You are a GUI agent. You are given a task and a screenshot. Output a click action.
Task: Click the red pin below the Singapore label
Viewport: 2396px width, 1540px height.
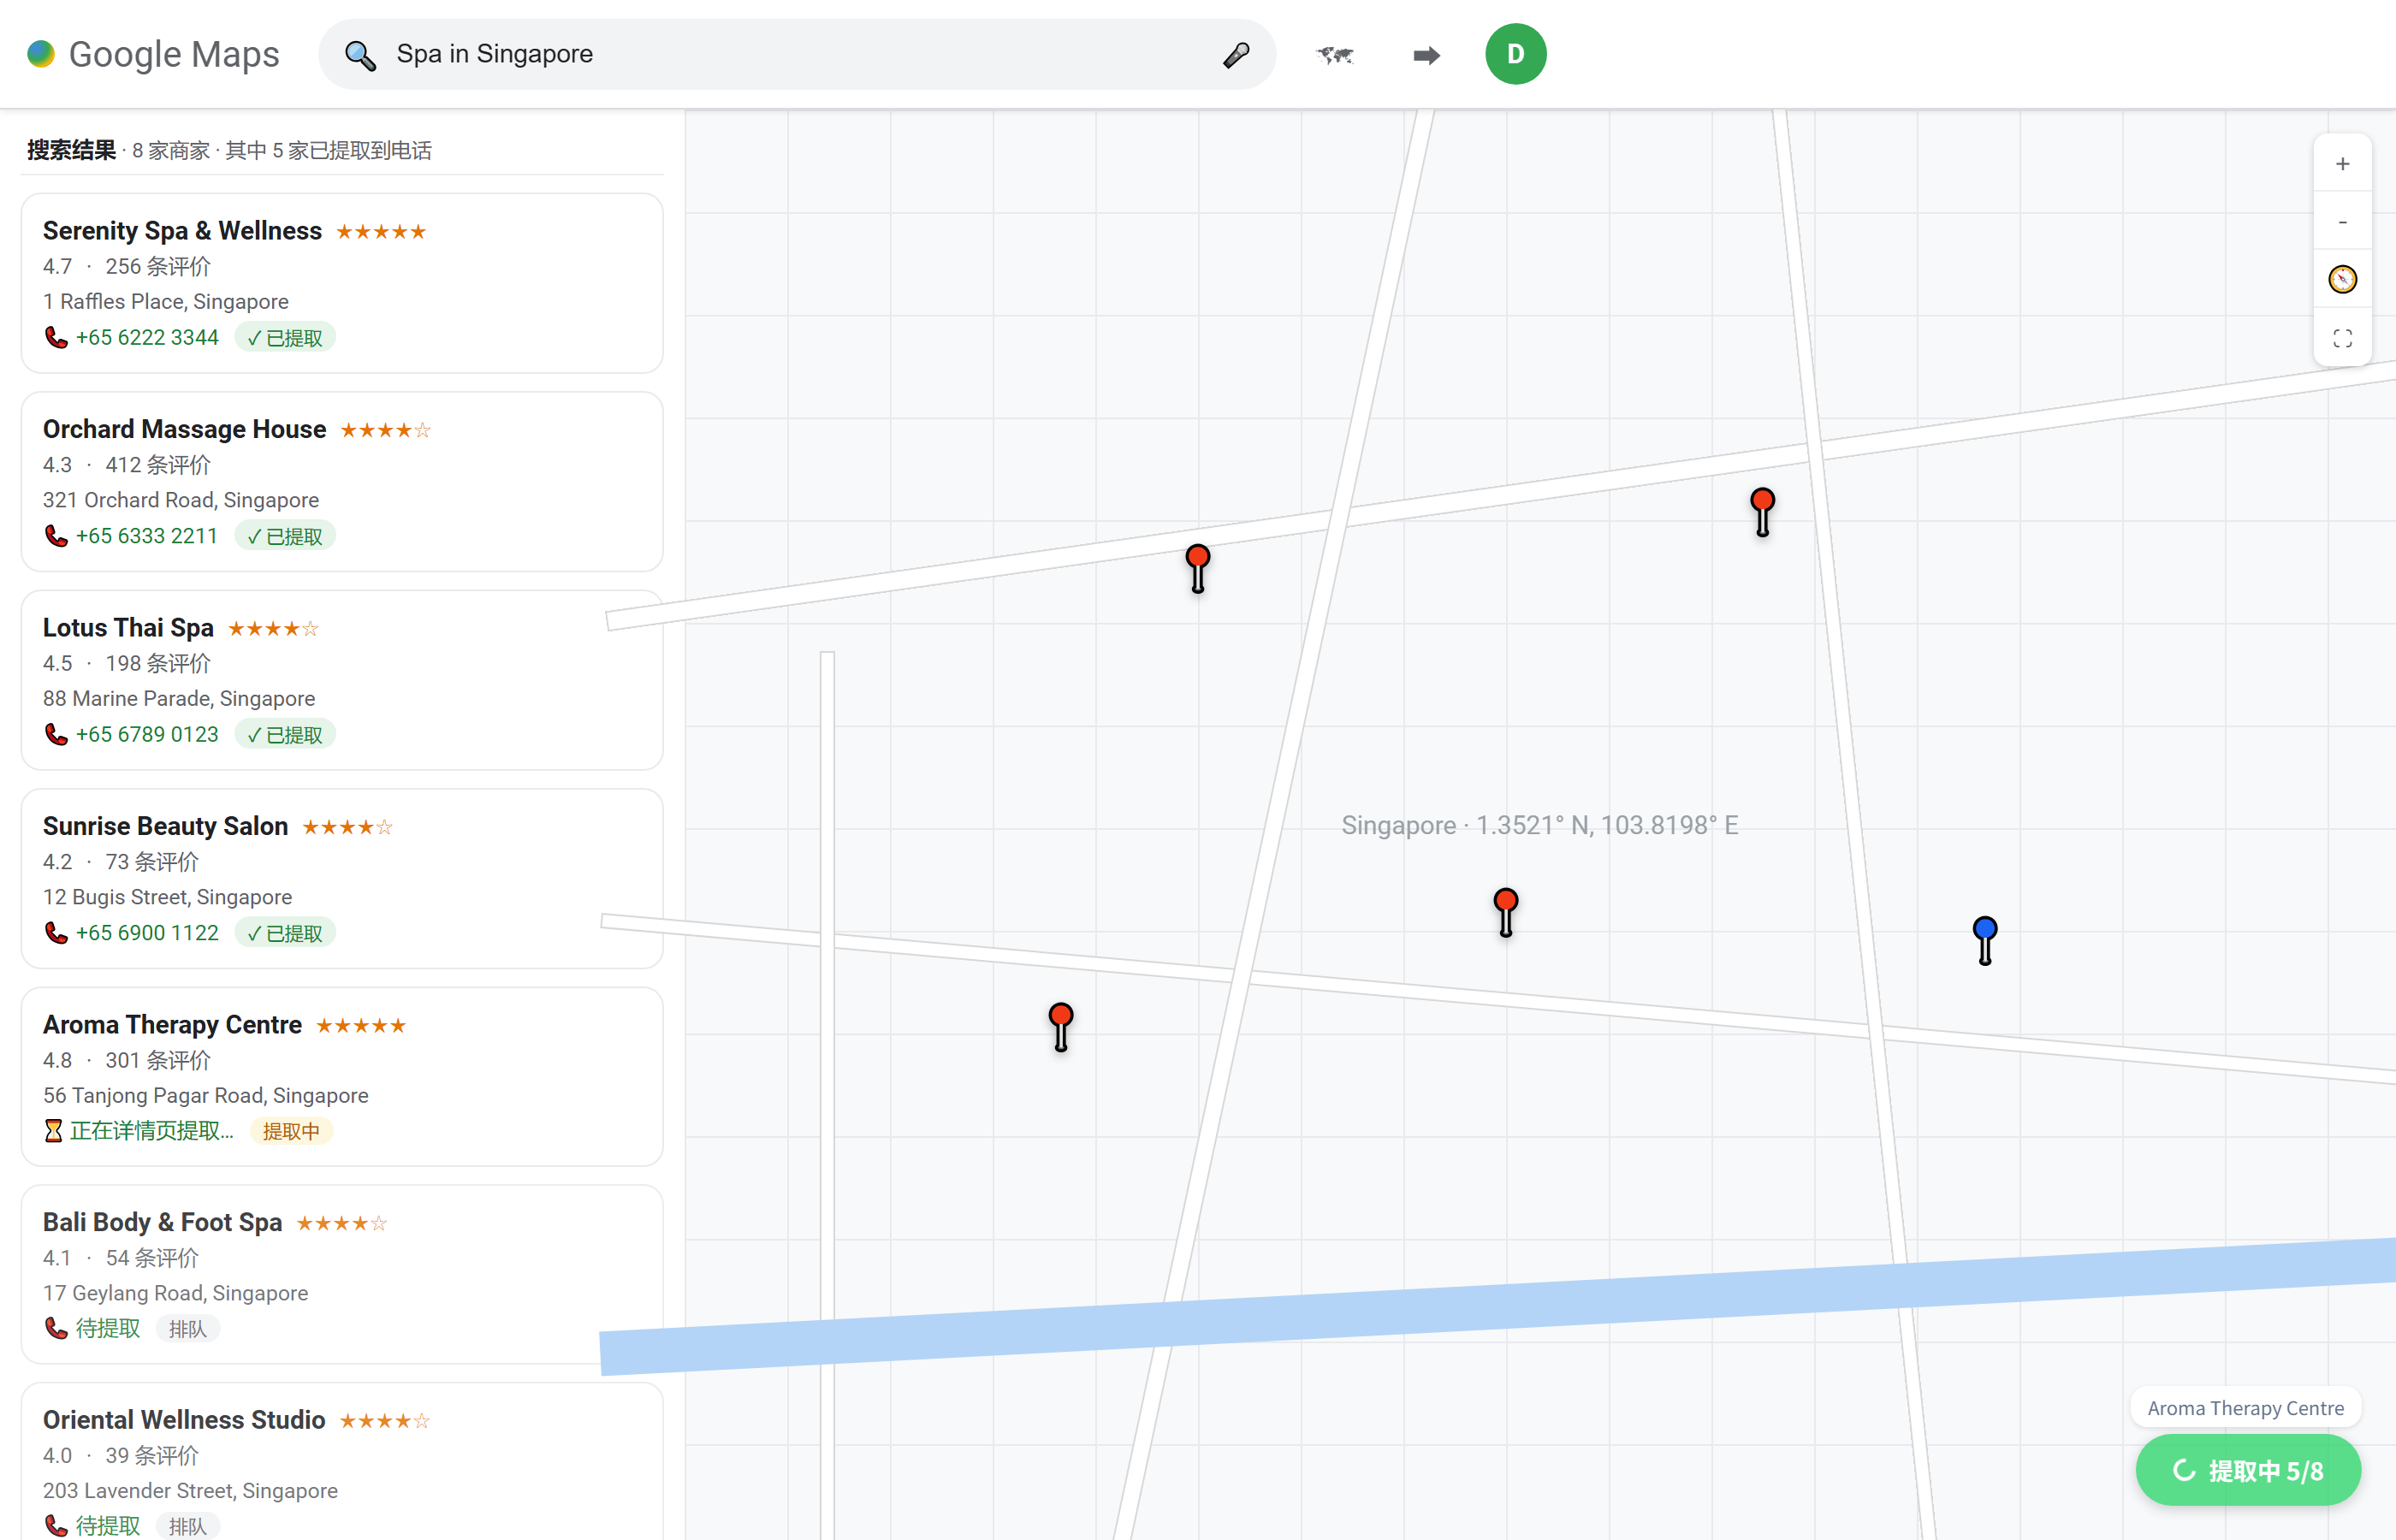(1505, 912)
